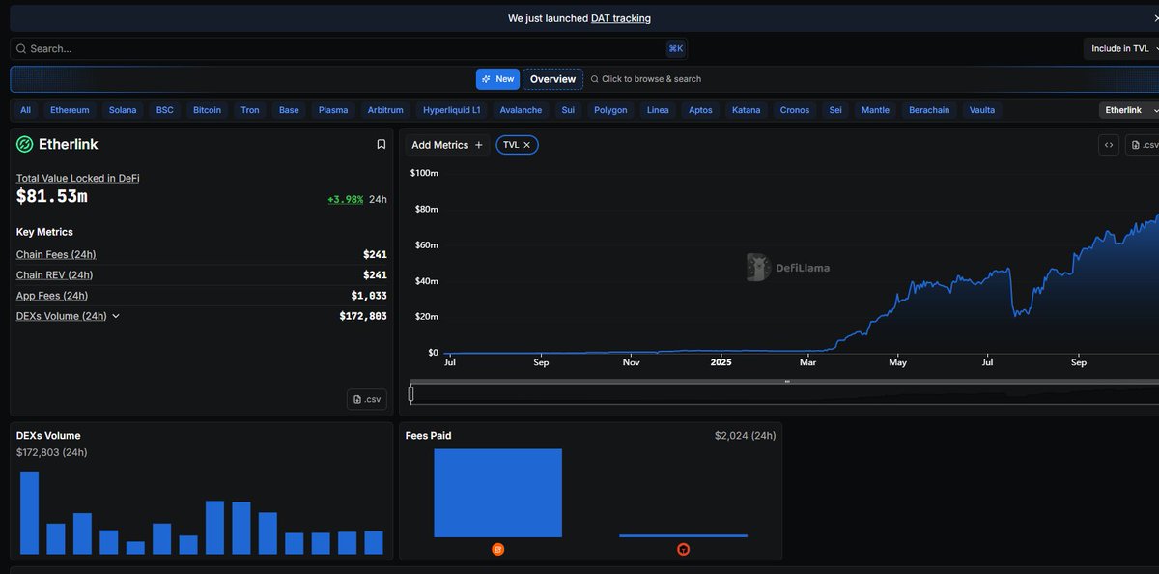The height and width of the screenshot is (574, 1159).
Task: Click the left handle of chart range slider
Action: [x=410, y=393]
